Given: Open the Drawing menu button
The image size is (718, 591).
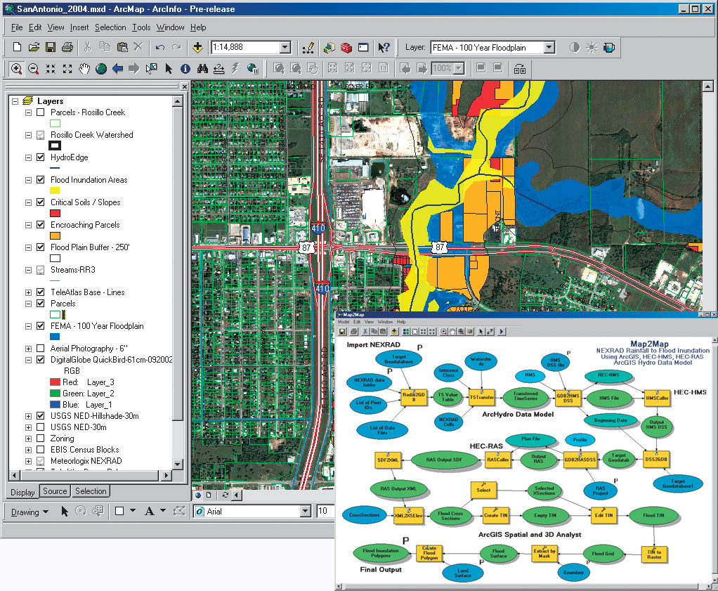Looking at the screenshot, I should 30,512.
